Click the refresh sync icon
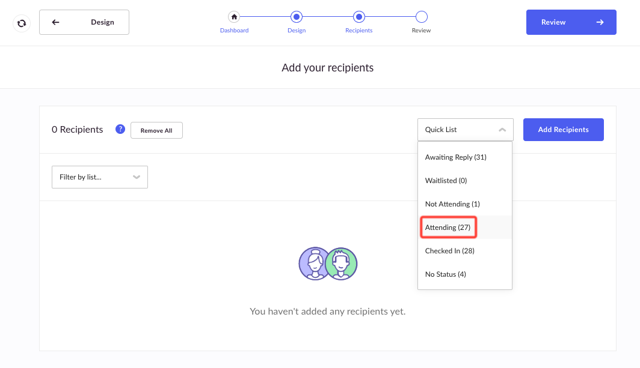Screen dimensions: 640x368 [22, 23]
